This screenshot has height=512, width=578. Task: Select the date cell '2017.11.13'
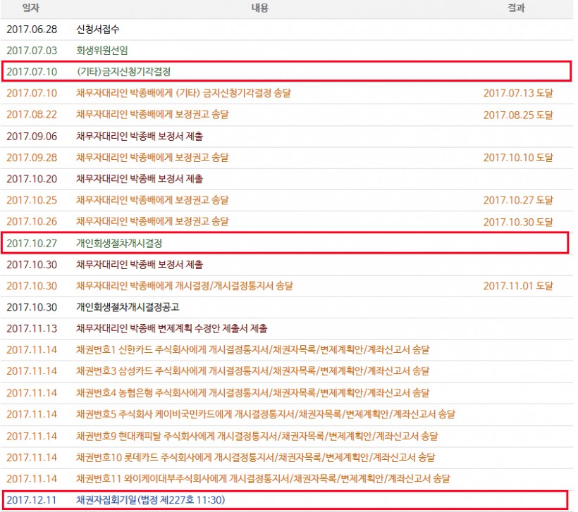point(32,329)
